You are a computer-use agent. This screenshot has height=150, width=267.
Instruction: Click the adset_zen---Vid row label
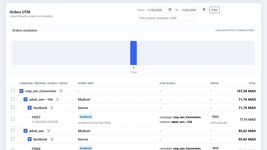pos(41,99)
